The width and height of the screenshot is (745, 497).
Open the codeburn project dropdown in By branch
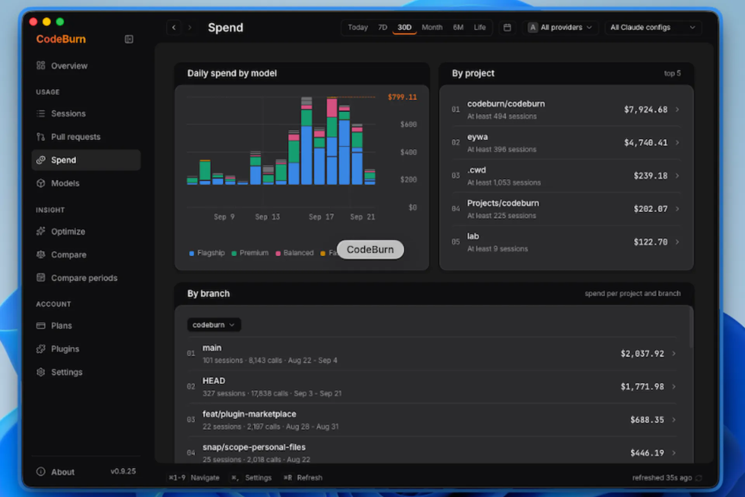coord(214,325)
